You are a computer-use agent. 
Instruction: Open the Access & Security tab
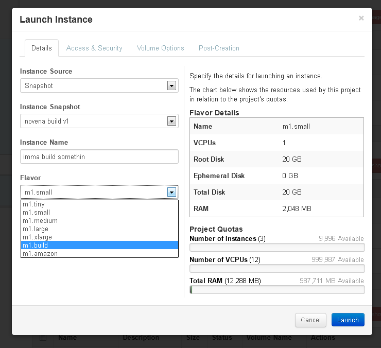coord(94,48)
